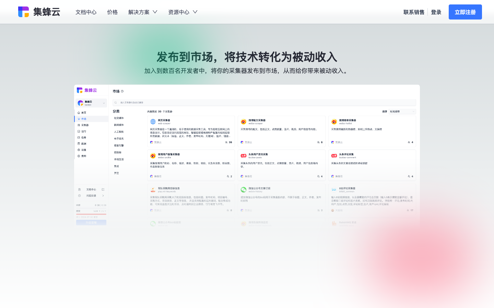
Task: Select the 招投标 category
Action: point(118,152)
